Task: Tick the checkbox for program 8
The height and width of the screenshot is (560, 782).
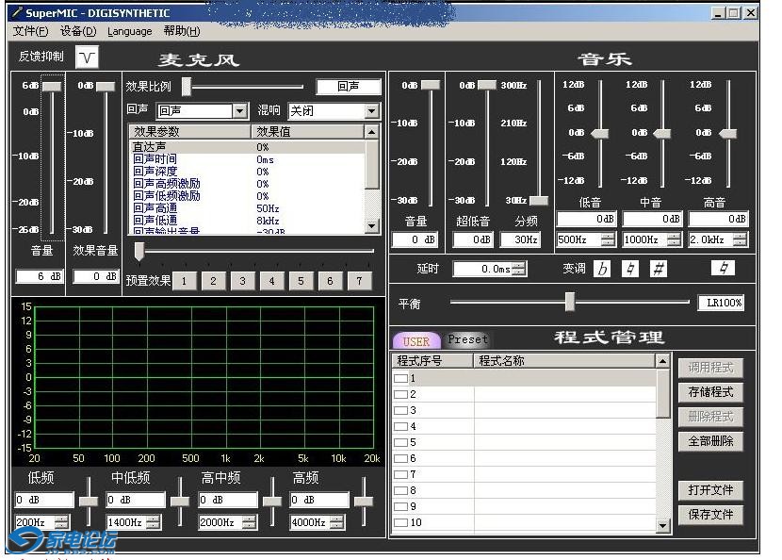Action: 400,490
